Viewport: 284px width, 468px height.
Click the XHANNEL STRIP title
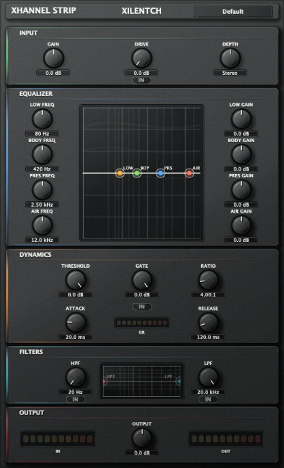(x=44, y=11)
